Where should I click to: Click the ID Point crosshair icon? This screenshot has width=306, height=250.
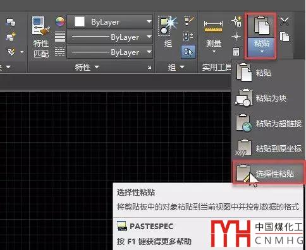click(236, 37)
